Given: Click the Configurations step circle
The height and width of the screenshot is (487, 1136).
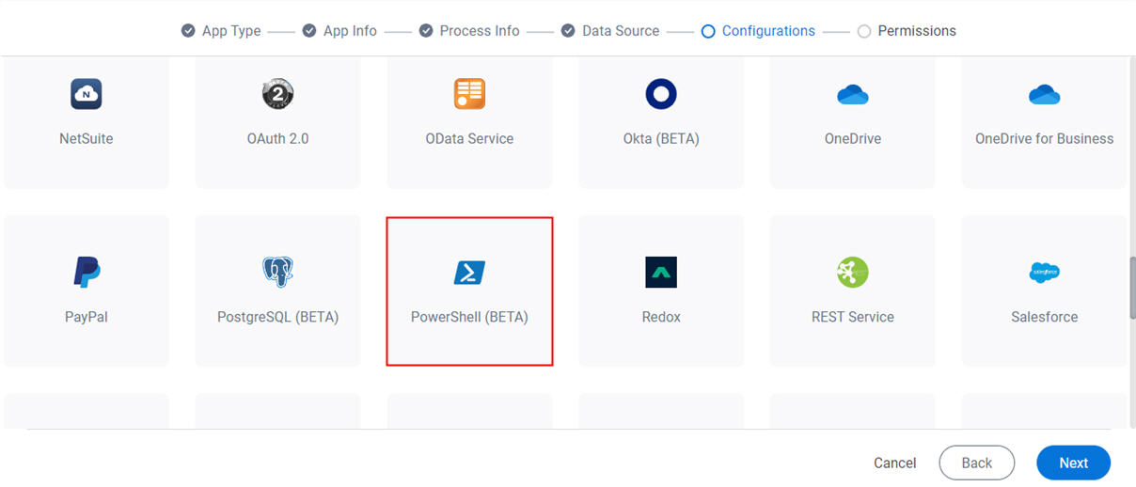Looking at the screenshot, I should coord(708,31).
